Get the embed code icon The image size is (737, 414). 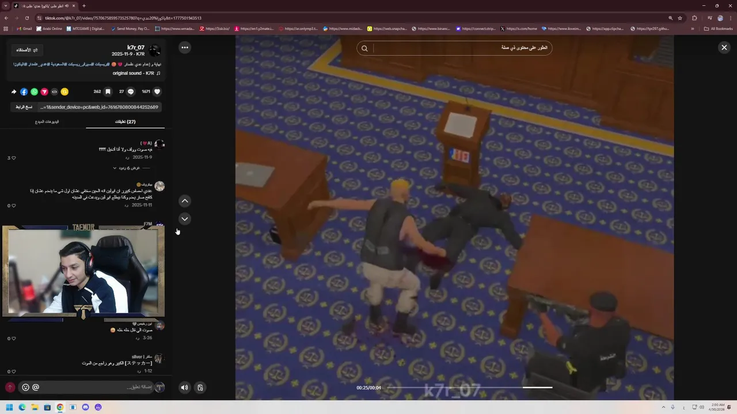click(x=55, y=91)
